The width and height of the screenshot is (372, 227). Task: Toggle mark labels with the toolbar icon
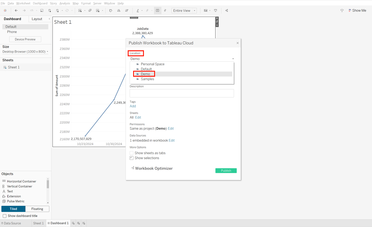[x=157, y=11]
